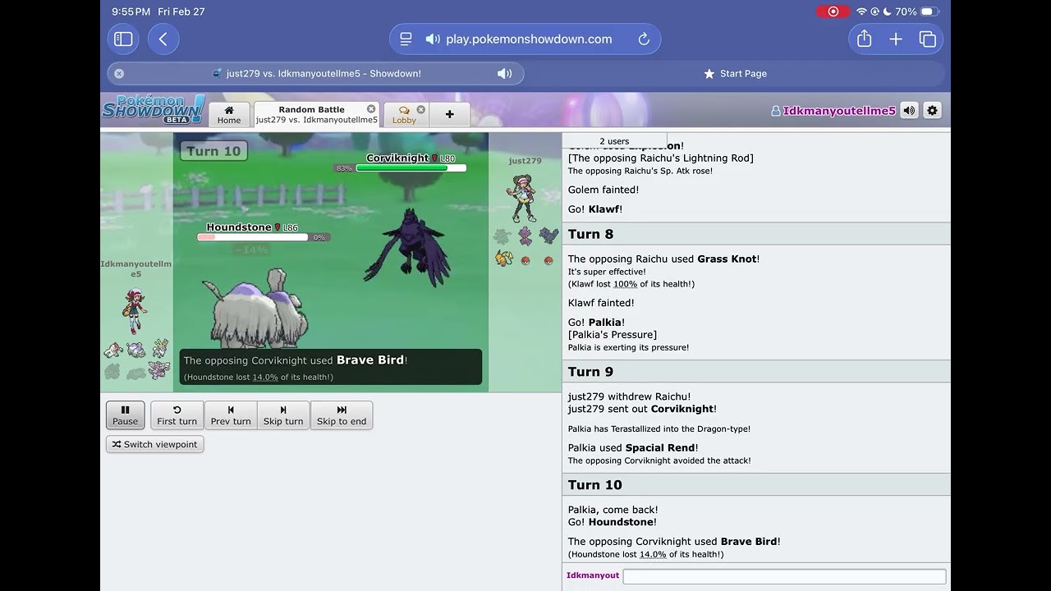Click the Idkmanyoutellme5 trainer avatar
Image resolution: width=1051 pixels, height=591 pixels.
(x=135, y=309)
